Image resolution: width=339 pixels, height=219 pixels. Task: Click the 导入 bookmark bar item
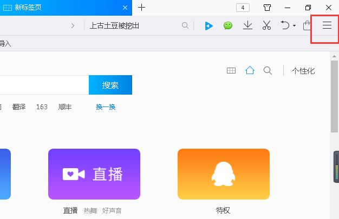coord(5,44)
